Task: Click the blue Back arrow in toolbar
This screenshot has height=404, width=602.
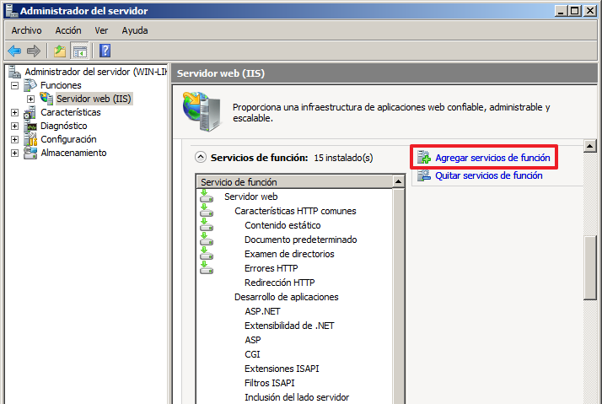Action: [x=14, y=50]
